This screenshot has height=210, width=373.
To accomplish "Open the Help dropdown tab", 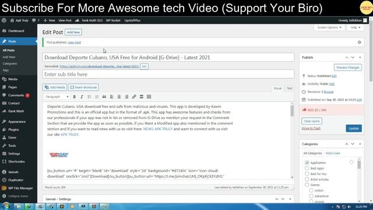I will [356, 27].
